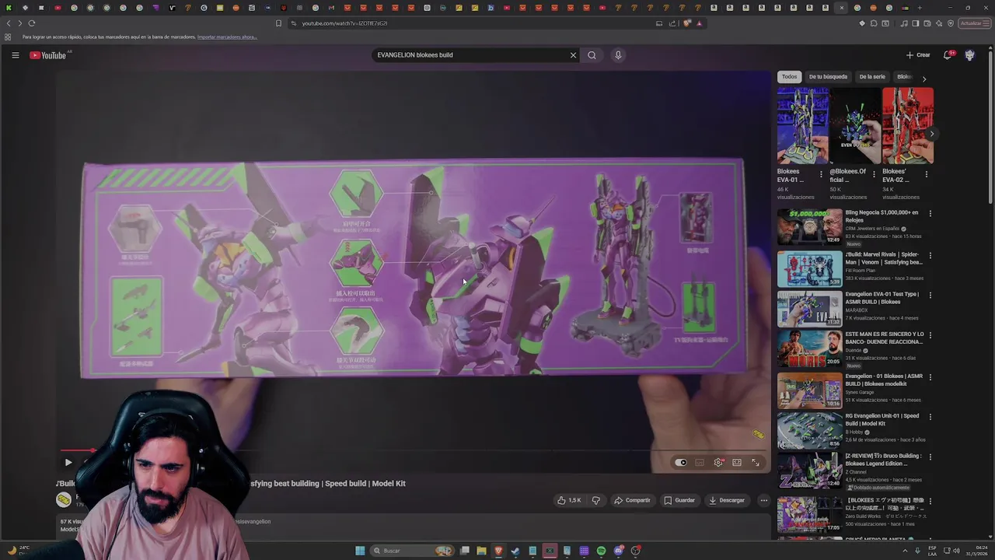Open the Brave VPN shield icon
Image resolution: width=995 pixels, height=560 pixels.
point(950,23)
